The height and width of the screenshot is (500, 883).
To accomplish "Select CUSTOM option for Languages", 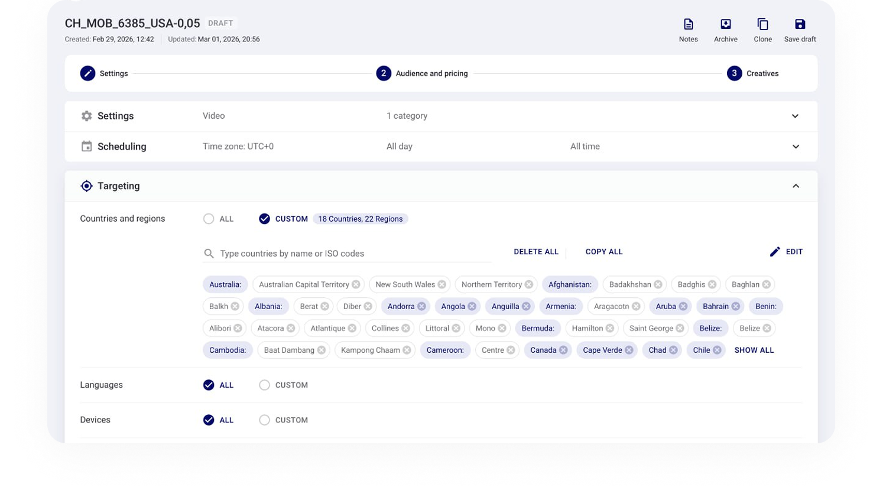I will click(x=264, y=385).
